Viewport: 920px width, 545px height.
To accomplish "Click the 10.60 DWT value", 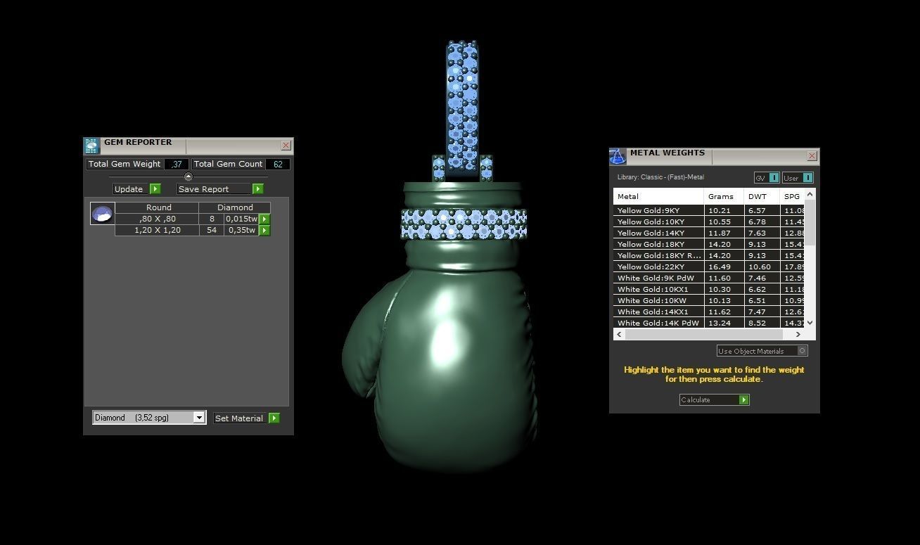I will [760, 267].
